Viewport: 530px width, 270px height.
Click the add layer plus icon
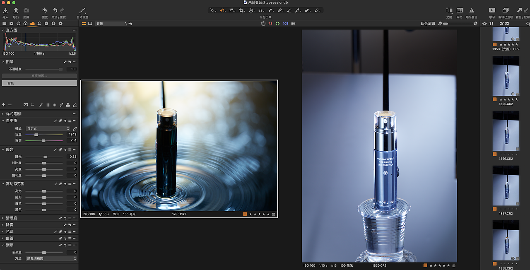[x=4, y=105]
